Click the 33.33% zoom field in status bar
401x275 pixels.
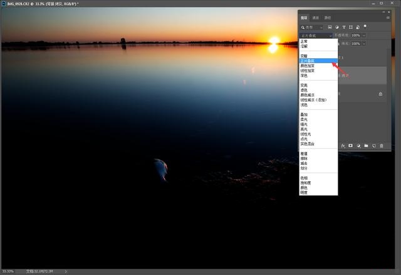point(8,271)
